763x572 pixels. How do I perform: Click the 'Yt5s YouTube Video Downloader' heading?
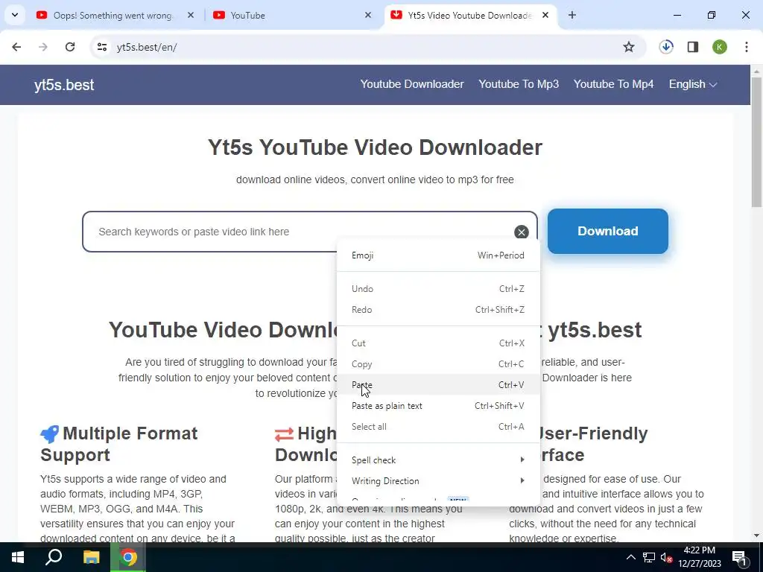(x=375, y=147)
